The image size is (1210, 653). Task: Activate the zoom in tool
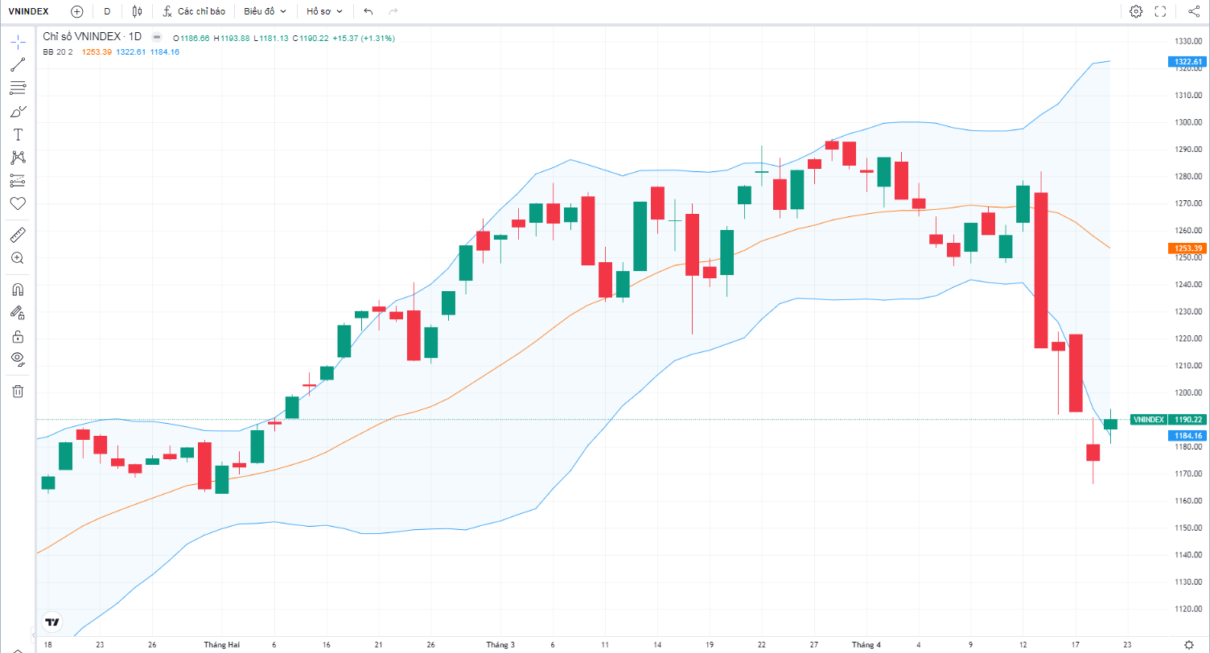pyautogui.click(x=18, y=258)
